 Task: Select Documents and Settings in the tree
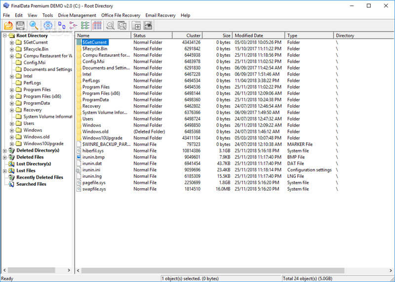point(47,69)
